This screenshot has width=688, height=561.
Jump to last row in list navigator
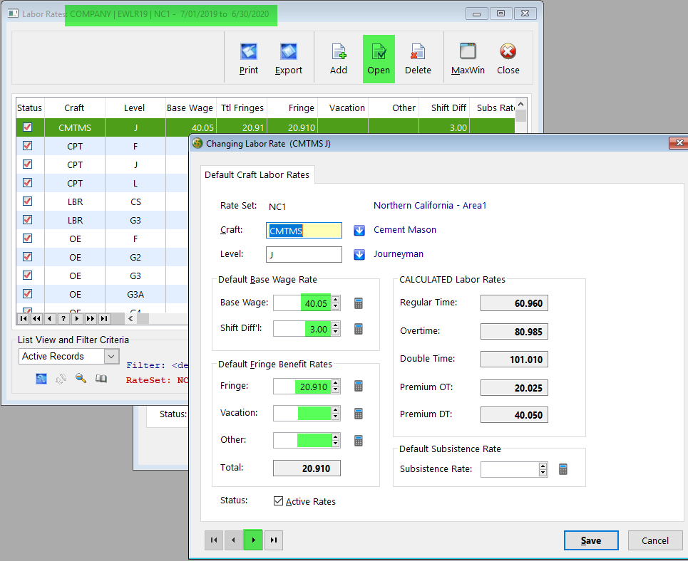pyautogui.click(x=104, y=319)
